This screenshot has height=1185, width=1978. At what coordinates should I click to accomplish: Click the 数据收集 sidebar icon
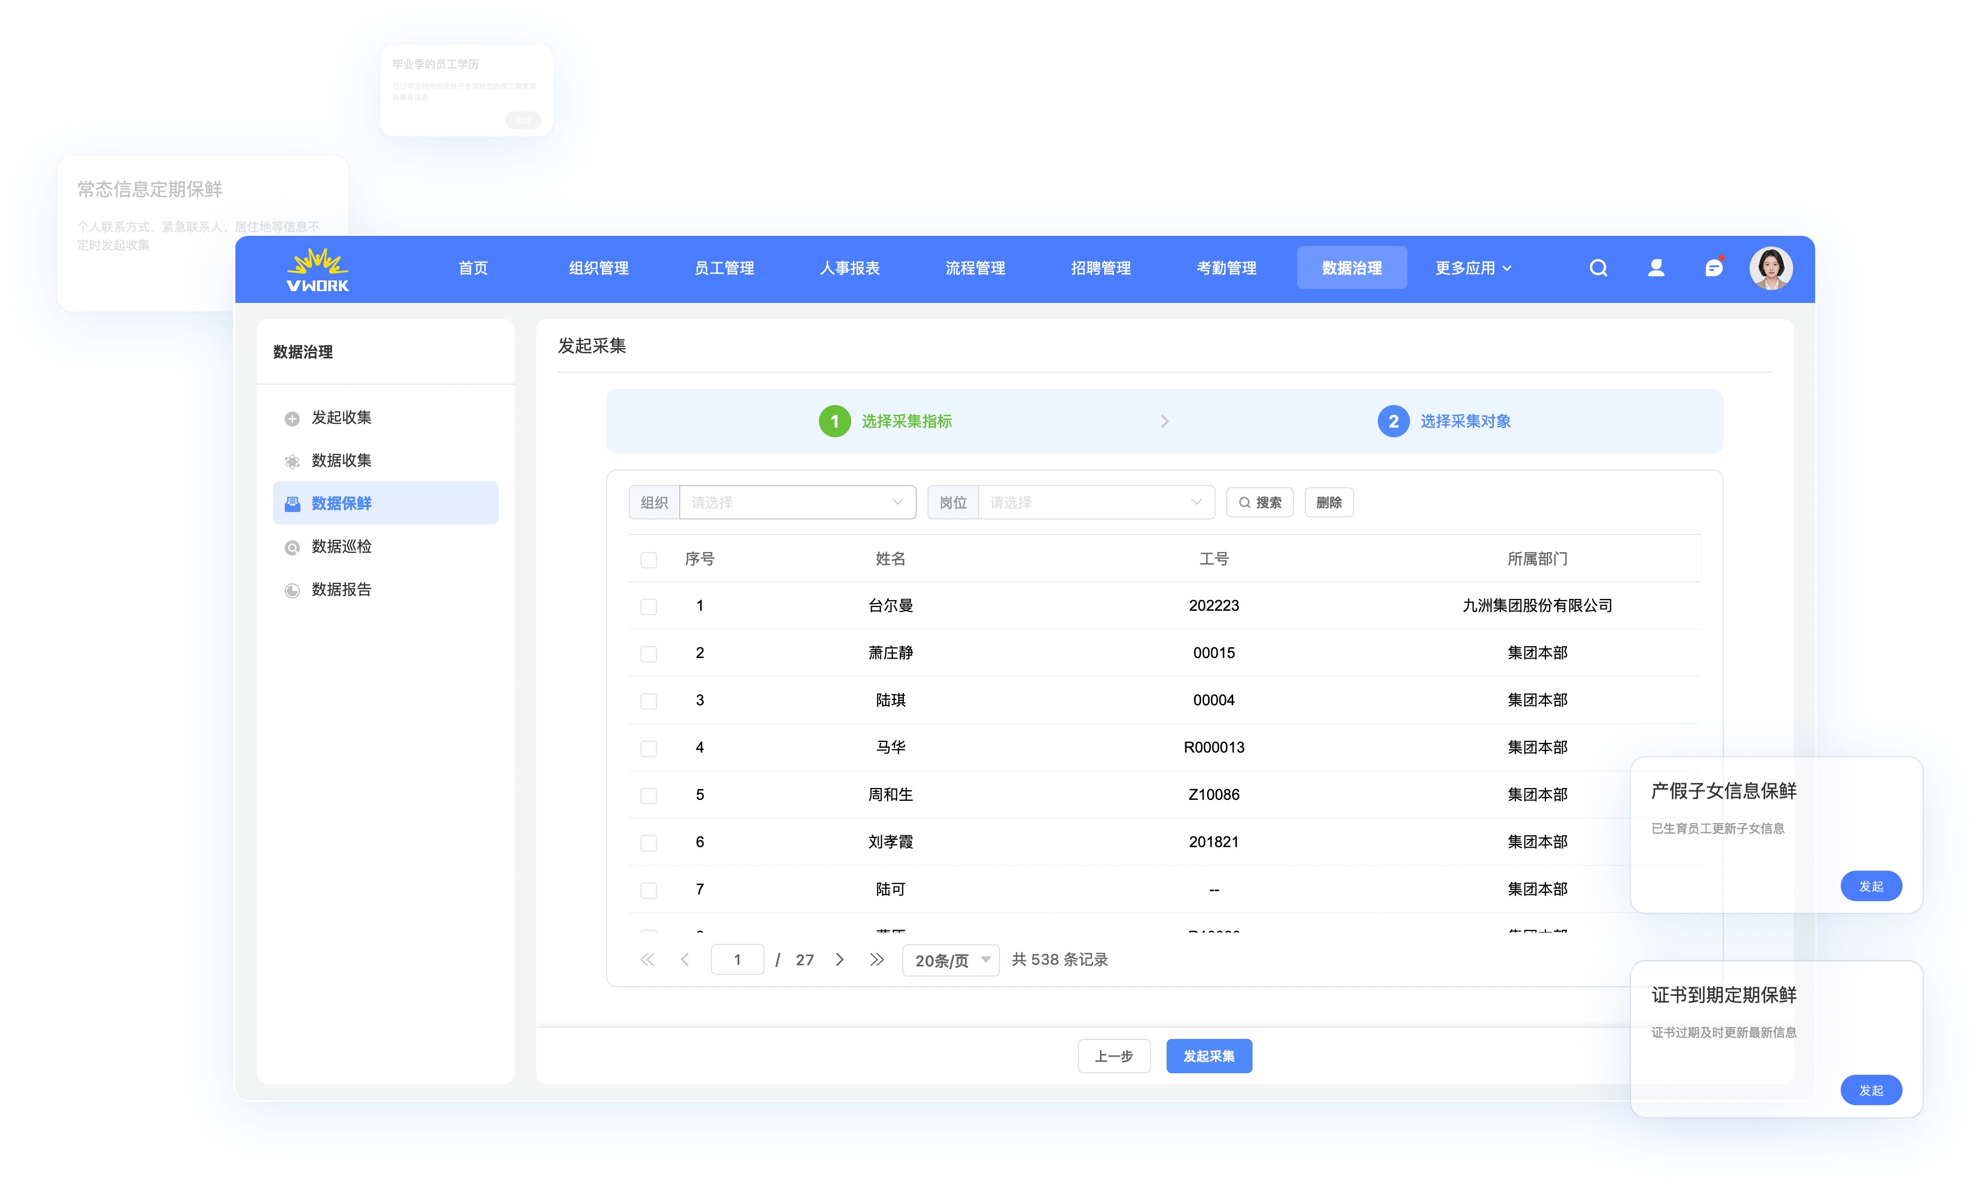pyautogui.click(x=292, y=461)
